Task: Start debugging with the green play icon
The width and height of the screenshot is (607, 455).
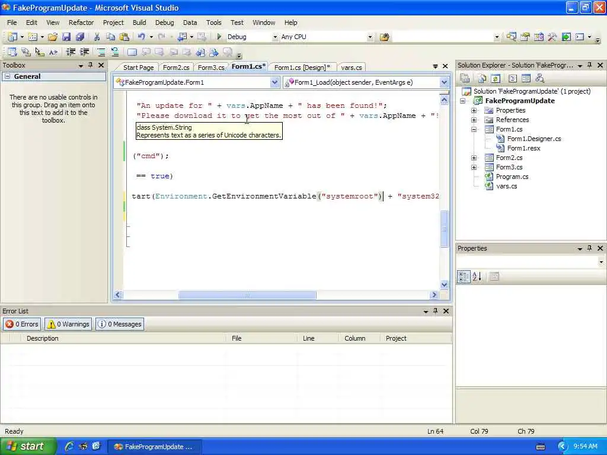Action: (219, 37)
